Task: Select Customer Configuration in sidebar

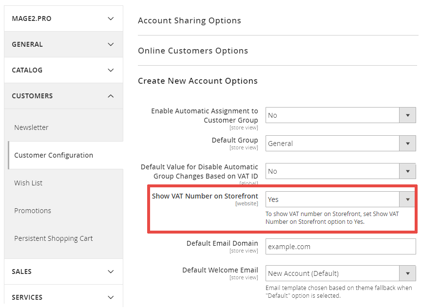Action: click(x=54, y=155)
